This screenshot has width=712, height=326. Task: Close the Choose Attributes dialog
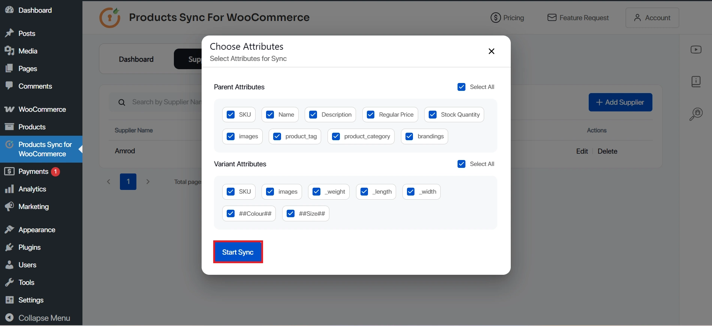point(491,51)
